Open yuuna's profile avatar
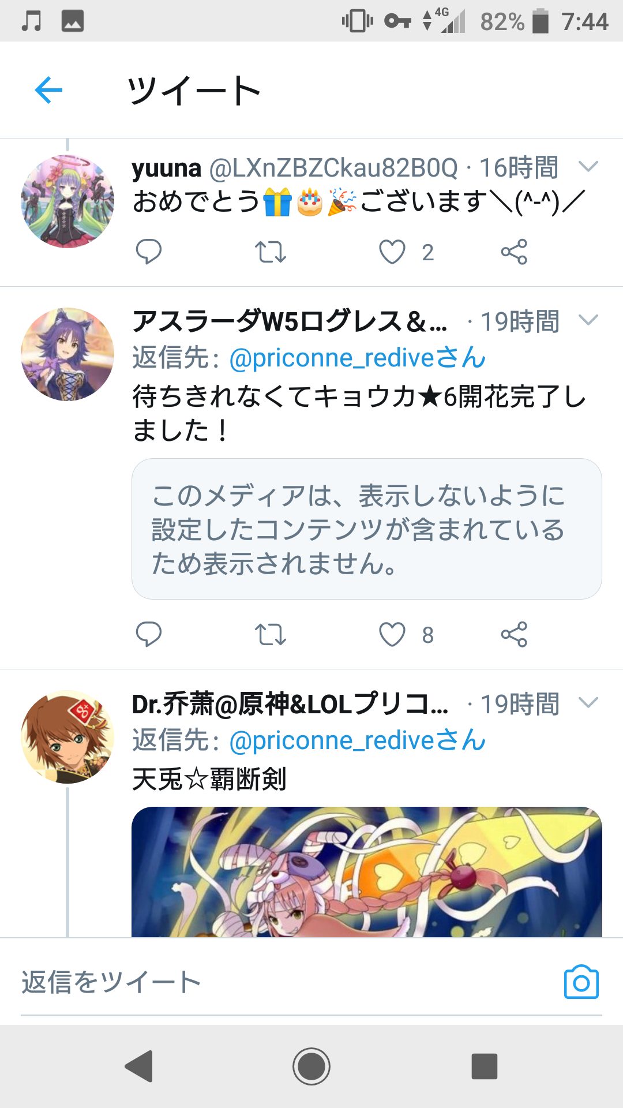The height and width of the screenshot is (1108, 623). (67, 201)
